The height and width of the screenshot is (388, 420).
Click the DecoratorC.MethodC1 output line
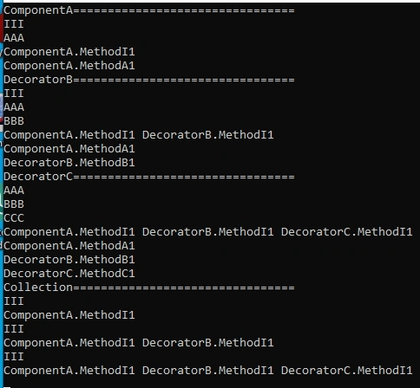tap(69, 274)
